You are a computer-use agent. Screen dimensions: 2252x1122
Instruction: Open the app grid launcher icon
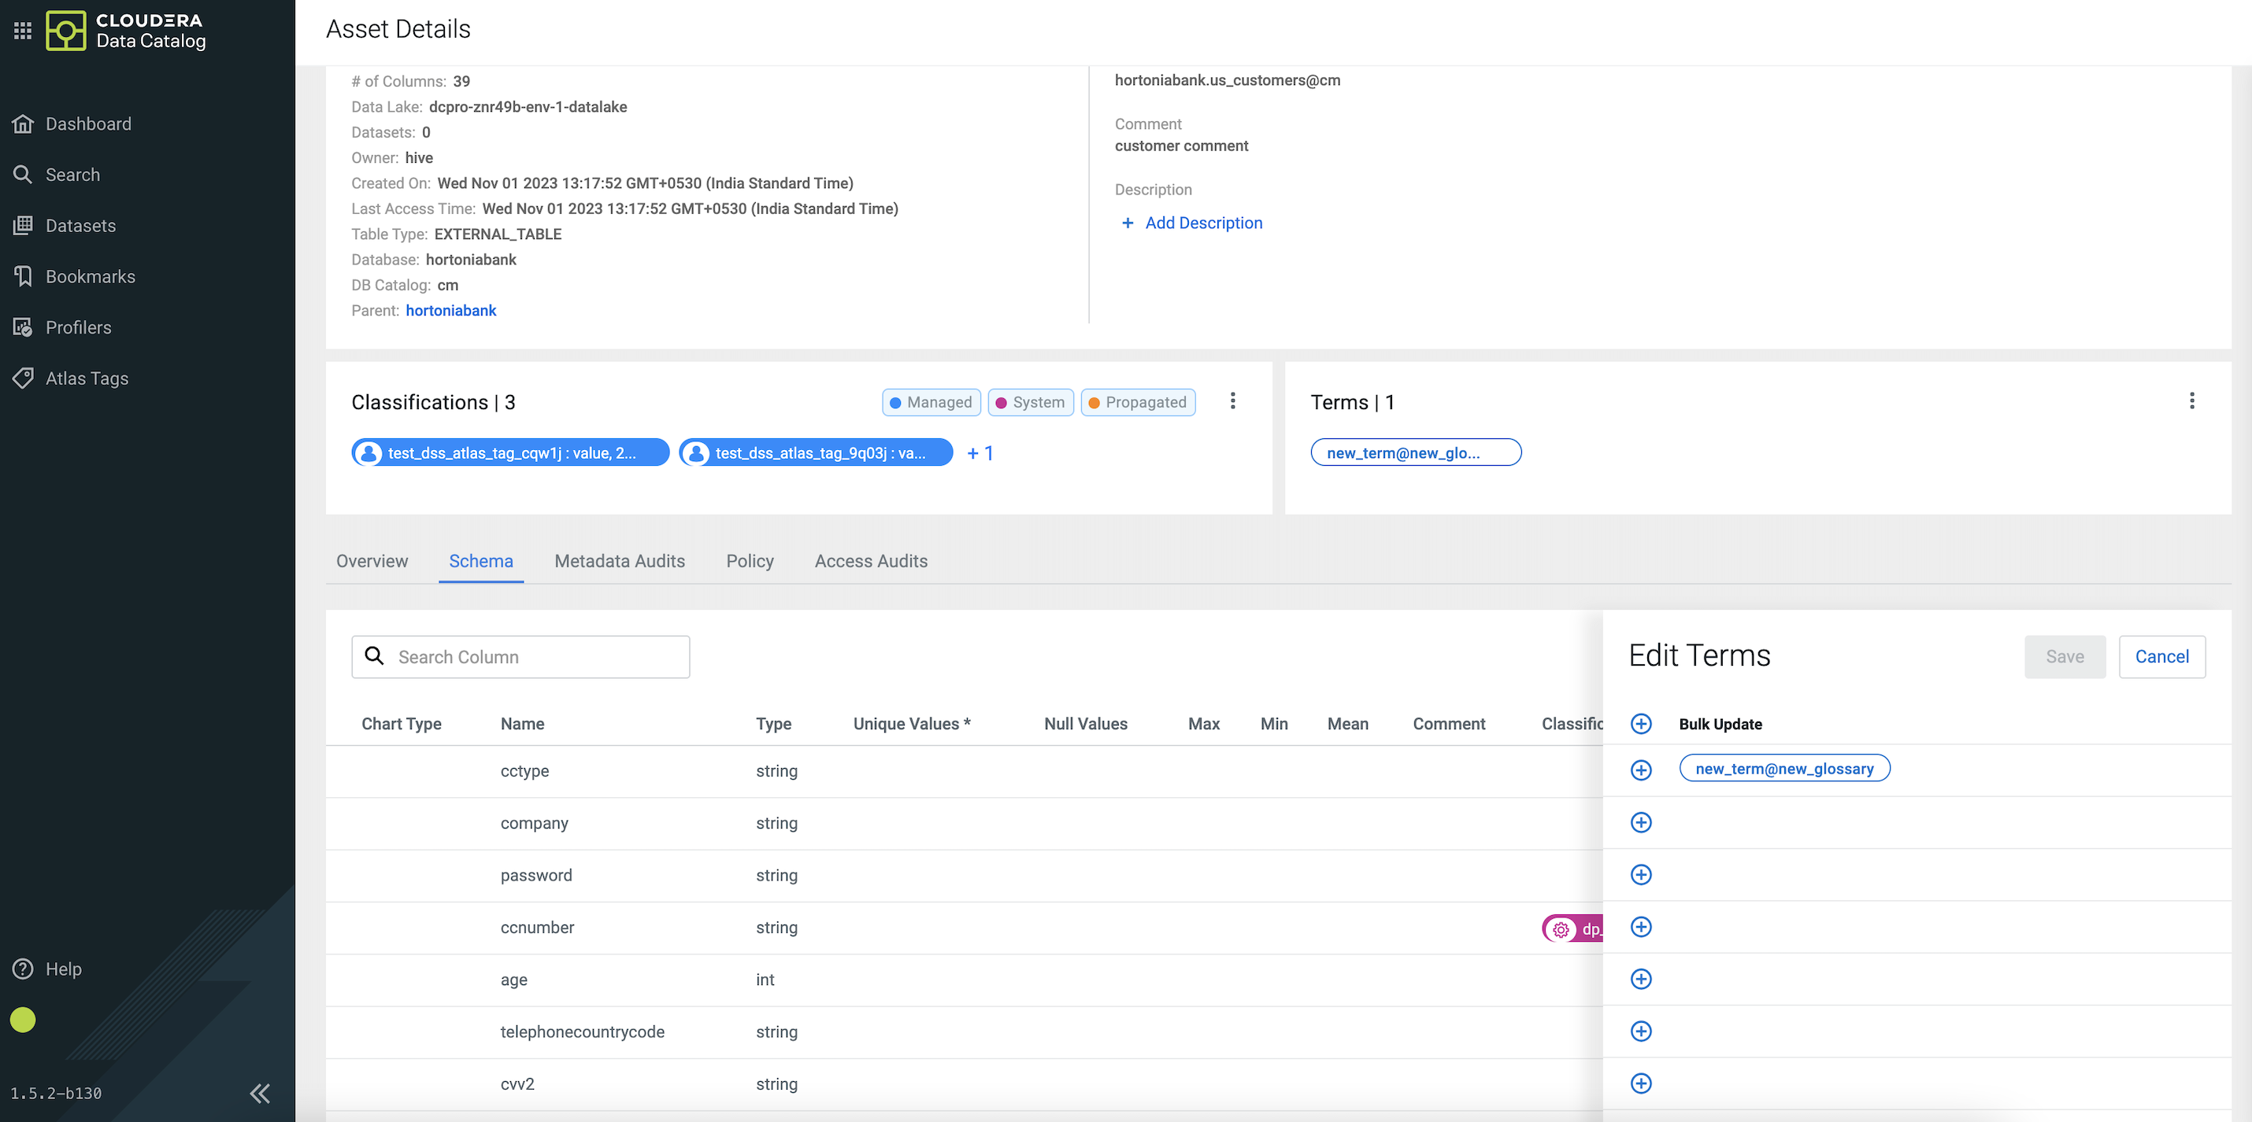[23, 31]
